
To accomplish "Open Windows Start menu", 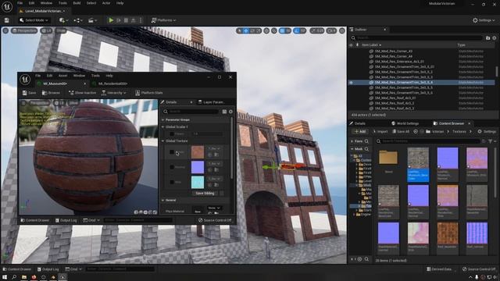I will [x=5, y=277].
